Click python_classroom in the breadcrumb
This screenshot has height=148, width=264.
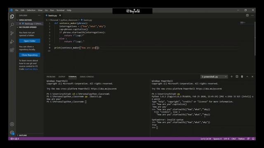[69, 20]
